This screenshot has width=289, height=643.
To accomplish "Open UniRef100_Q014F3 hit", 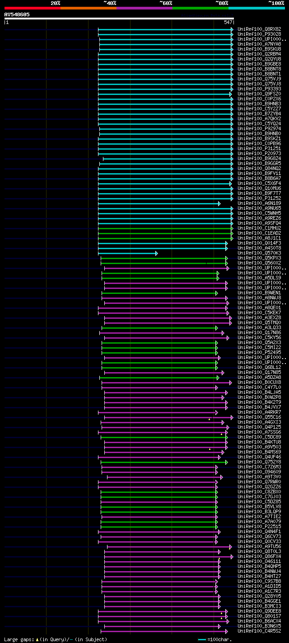I will click(259, 243).
